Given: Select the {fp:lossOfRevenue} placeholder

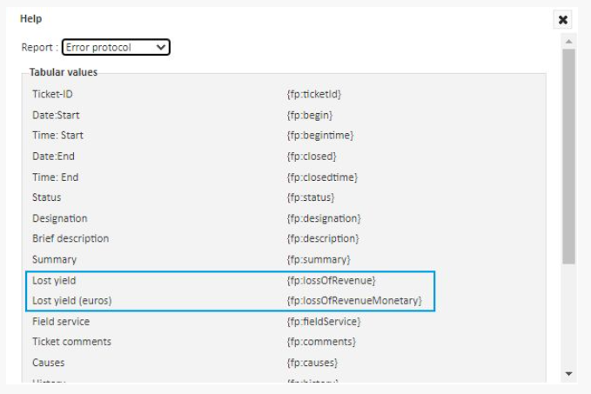Looking at the screenshot, I should (x=331, y=280).
